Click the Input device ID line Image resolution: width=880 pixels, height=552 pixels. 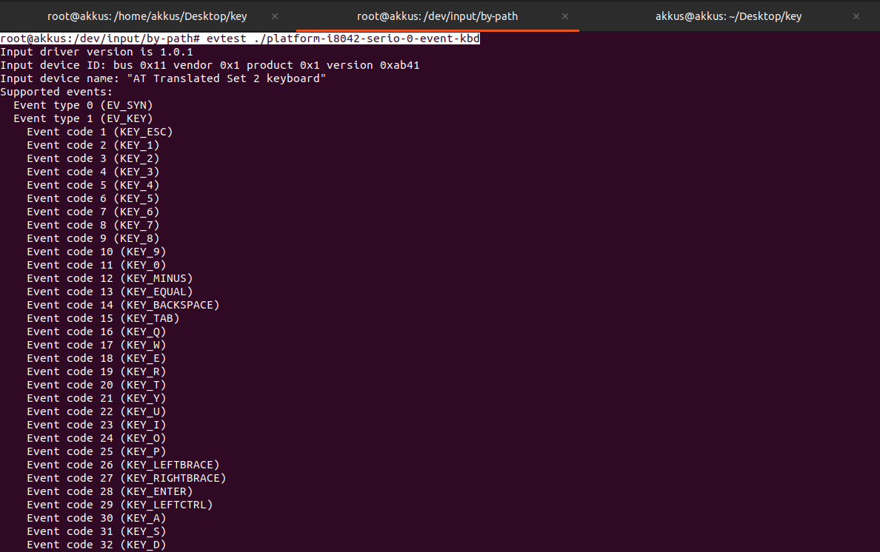point(210,65)
